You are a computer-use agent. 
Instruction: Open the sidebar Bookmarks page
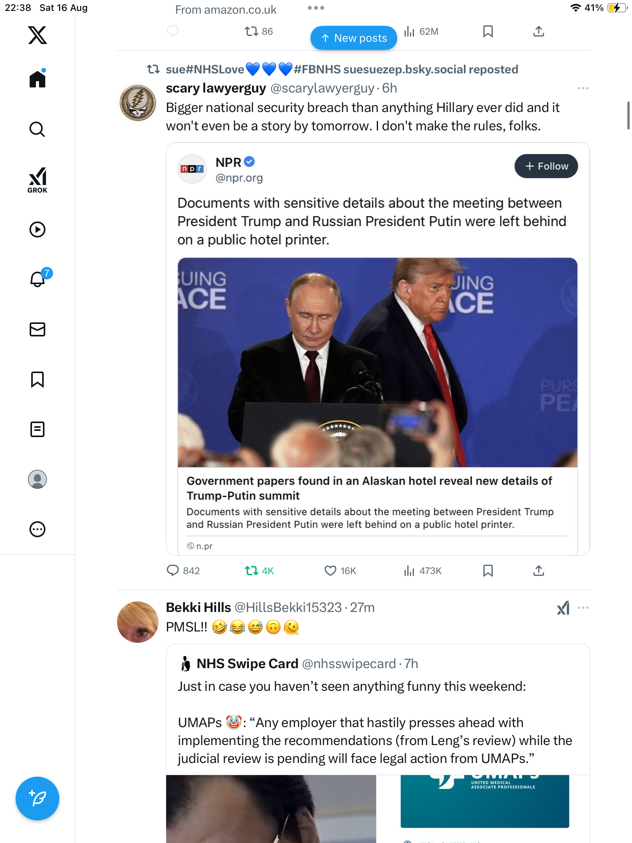[37, 379]
